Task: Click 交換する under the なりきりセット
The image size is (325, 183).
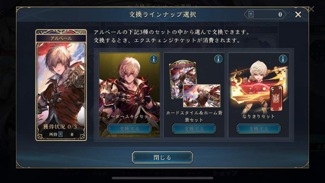Action: pyautogui.click(x=258, y=129)
